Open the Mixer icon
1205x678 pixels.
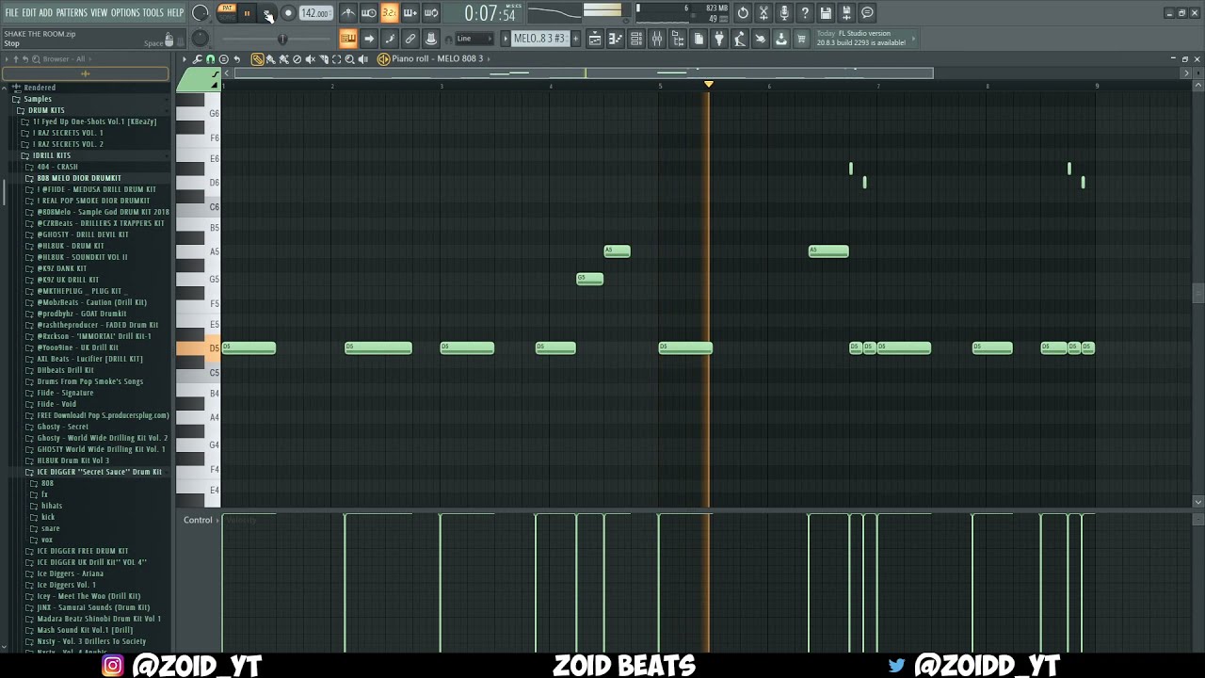tap(657, 39)
